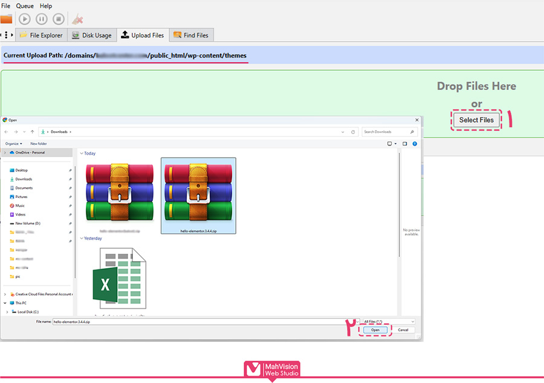
Task: Click the clear queue broom icon
Action: (77, 19)
